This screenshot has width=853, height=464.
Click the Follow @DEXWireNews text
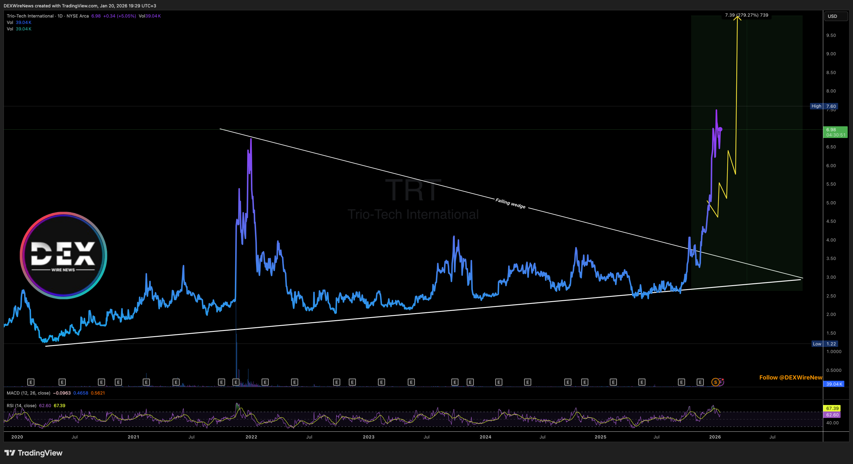pos(790,377)
